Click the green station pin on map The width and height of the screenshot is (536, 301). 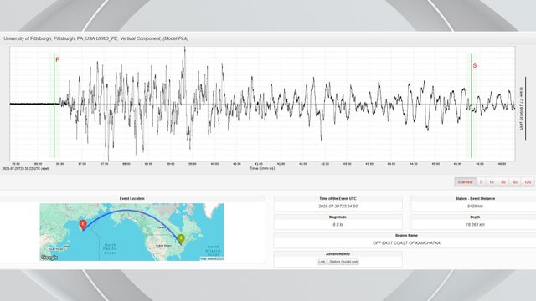[181, 240]
